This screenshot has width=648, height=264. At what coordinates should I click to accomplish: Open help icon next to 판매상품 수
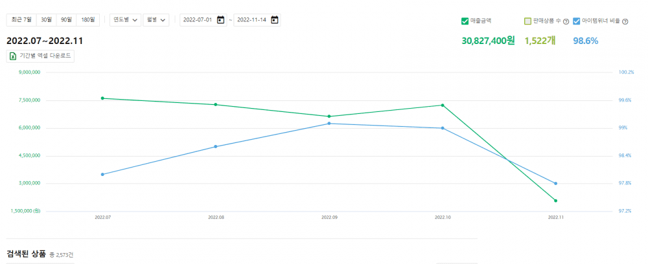(x=566, y=21)
